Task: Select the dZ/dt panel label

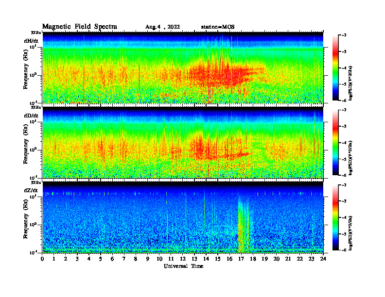Action: tap(31, 190)
